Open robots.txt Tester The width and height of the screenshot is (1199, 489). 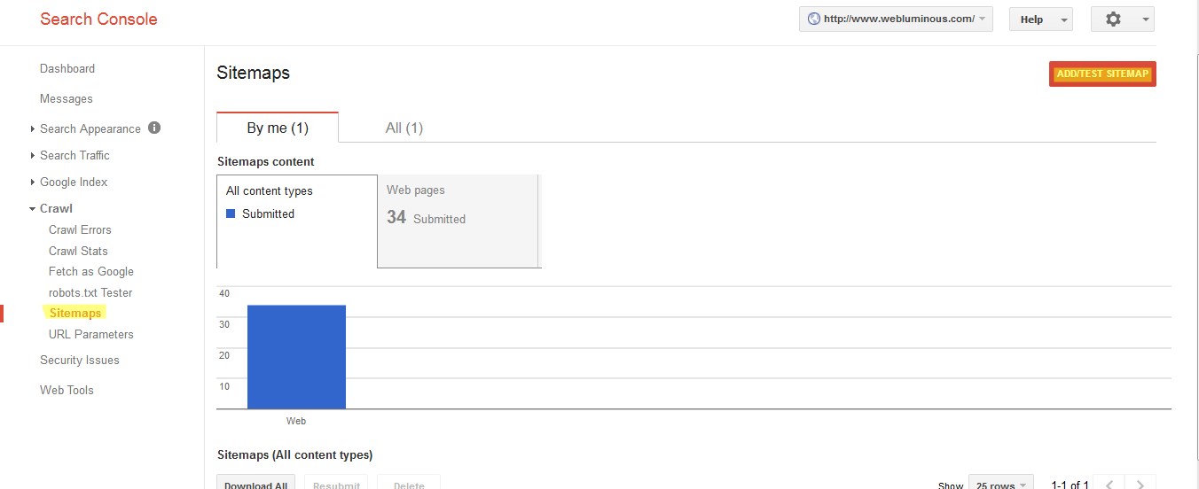[90, 292]
